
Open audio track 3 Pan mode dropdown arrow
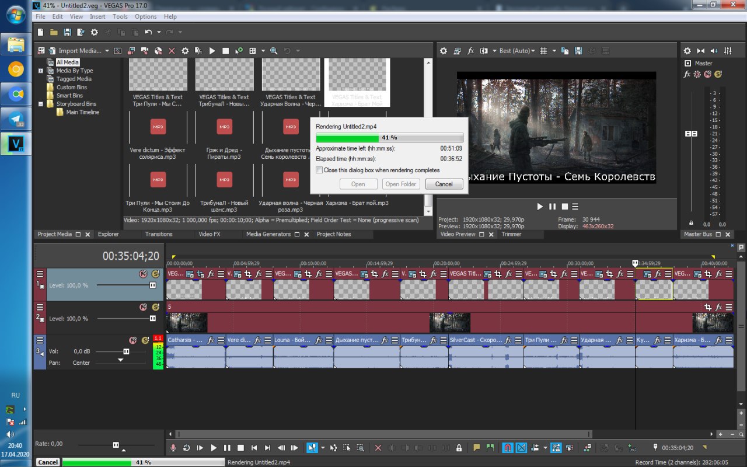[x=121, y=360]
